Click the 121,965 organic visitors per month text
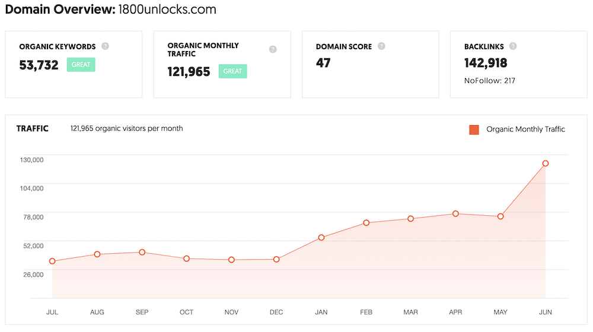The image size is (593, 332). pos(127,129)
